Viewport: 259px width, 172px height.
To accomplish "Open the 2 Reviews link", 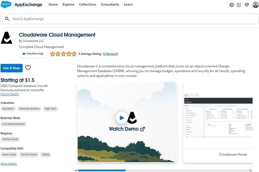I will [x=110, y=54].
